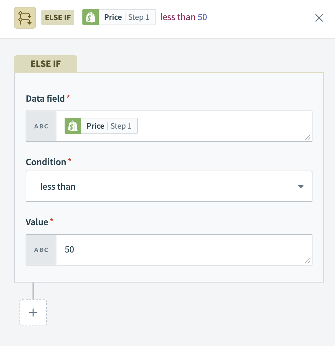Click the Condition field label
The height and width of the screenshot is (346, 335).
46,162
